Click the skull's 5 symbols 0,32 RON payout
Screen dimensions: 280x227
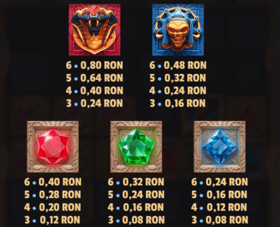[178, 78]
